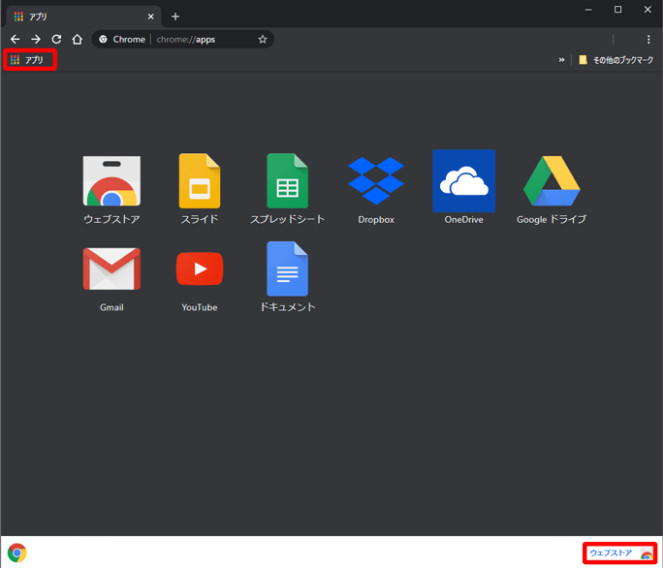Open the ドキュメント app

pyautogui.click(x=288, y=269)
